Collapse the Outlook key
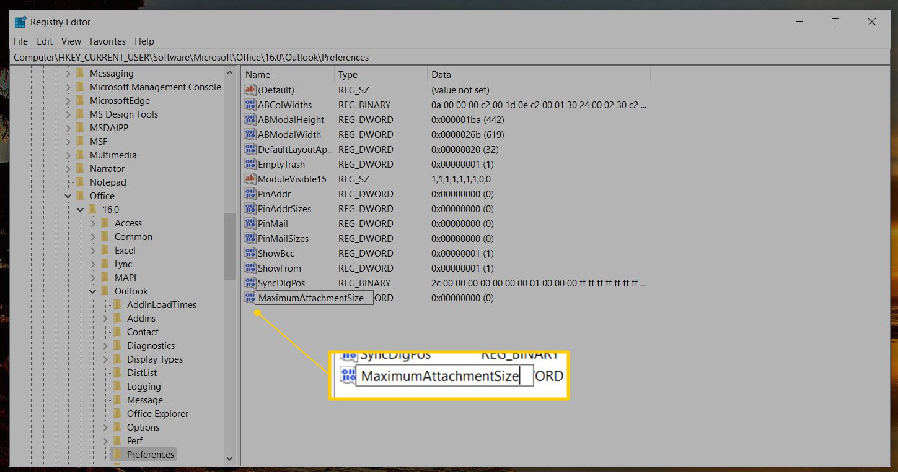This screenshot has width=898, height=472. point(93,291)
